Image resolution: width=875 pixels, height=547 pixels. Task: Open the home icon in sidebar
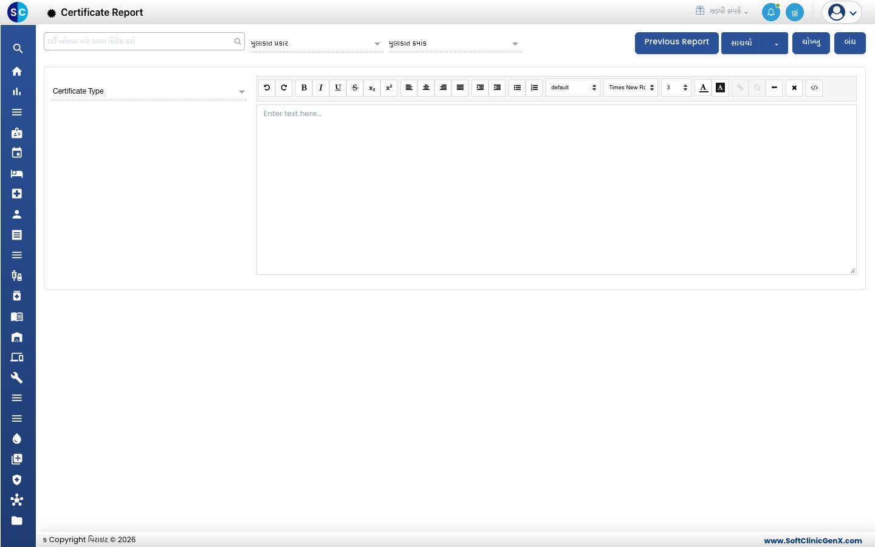(x=17, y=71)
